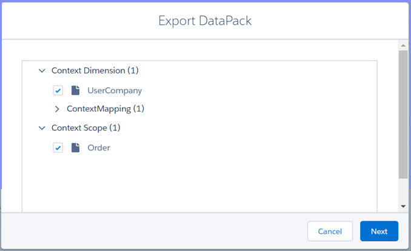Click the vertical scrollbar thumb
The image size is (411, 251).
pyautogui.click(x=403, y=115)
